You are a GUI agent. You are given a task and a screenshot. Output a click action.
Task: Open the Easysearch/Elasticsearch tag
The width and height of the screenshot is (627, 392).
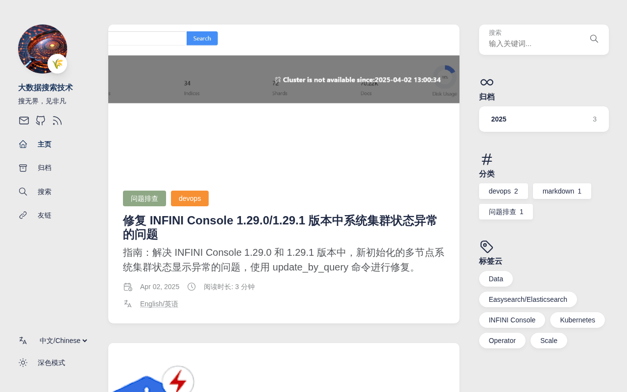(x=528, y=299)
